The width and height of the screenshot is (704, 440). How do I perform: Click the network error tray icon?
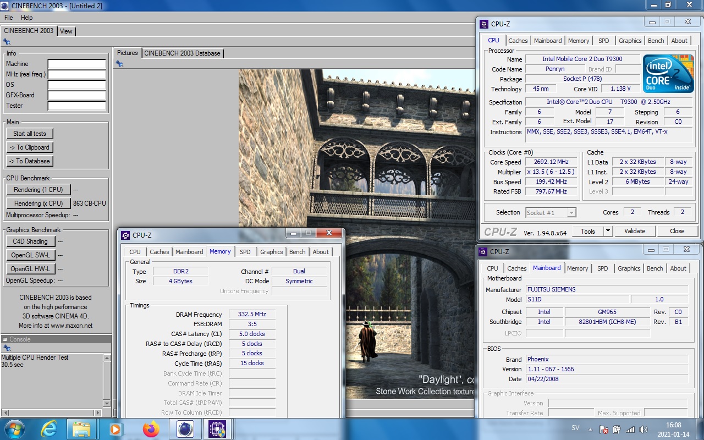(604, 430)
